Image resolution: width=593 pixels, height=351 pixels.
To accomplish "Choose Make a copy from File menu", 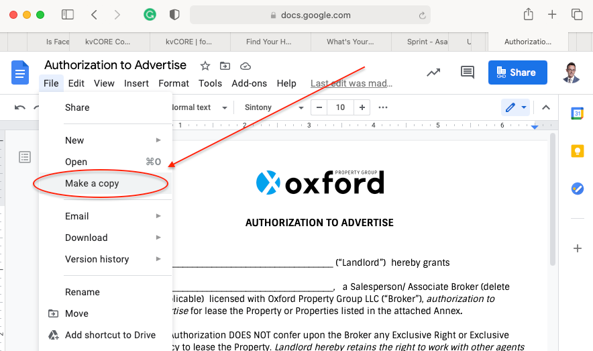I will tap(105, 183).
